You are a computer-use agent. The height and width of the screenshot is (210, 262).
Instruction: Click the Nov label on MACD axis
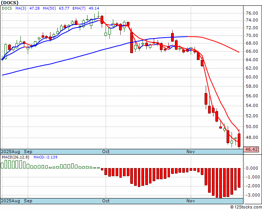tap(191, 201)
